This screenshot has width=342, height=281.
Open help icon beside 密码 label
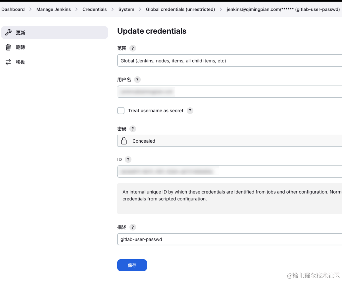pyautogui.click(x=133, y=129)
